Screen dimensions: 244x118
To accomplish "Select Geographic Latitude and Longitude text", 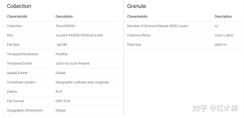I will pyautogui.click(x=82, y=82).
